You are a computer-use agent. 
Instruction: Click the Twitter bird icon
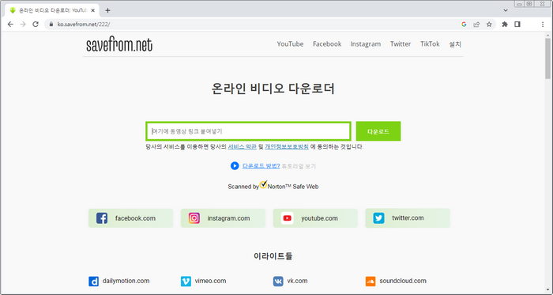pyautogui.click(x=378, y=218)
